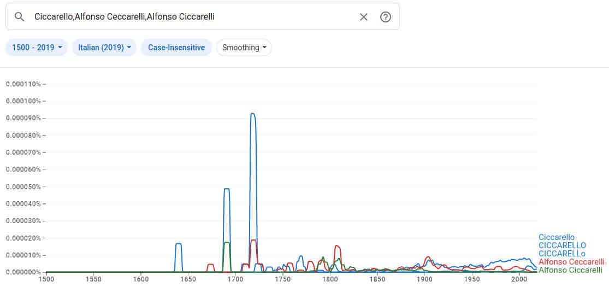Click the red Alfonso Ceccarelli legend label
The height and width of the screenshot is (287, 609).
coord(571,262)
